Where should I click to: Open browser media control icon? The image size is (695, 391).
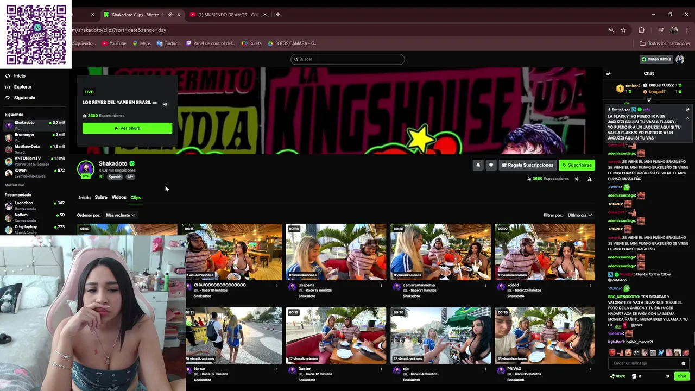(x=661, y=30)
